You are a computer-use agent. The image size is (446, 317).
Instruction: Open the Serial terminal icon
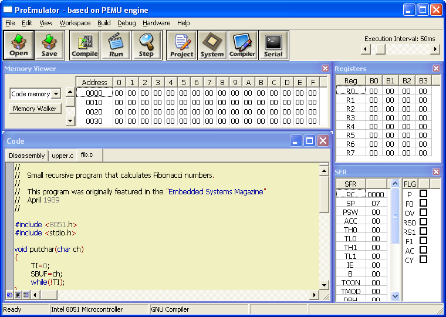click(x=273, y=45)
